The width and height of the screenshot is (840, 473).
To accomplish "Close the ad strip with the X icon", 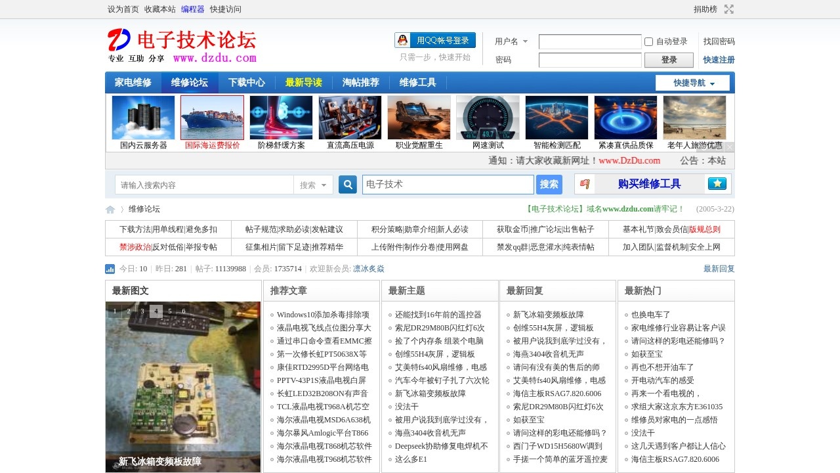I will coord(729,146).
